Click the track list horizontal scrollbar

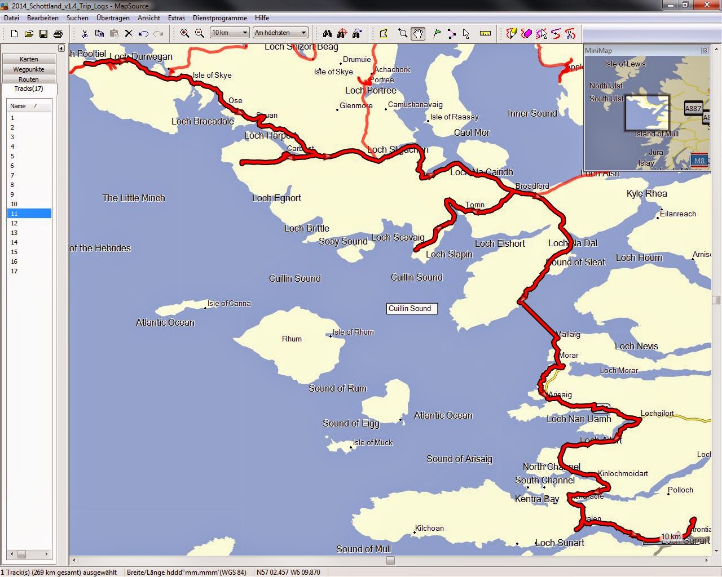click(29, 554)
